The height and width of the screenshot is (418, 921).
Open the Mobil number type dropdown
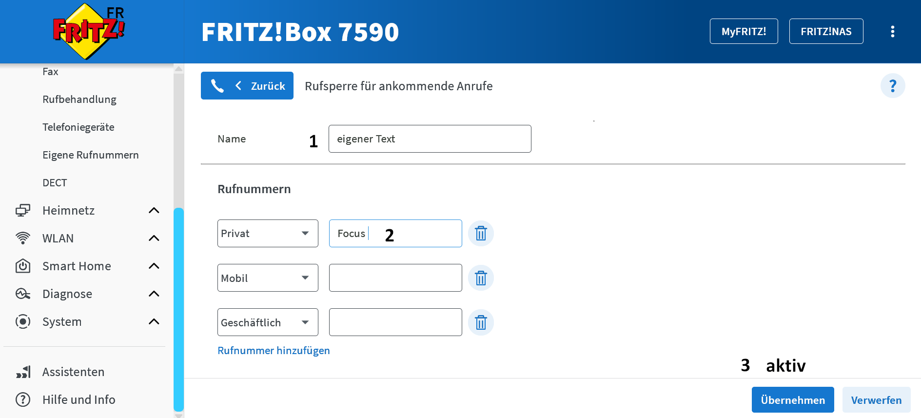click(x=268, y=278)
